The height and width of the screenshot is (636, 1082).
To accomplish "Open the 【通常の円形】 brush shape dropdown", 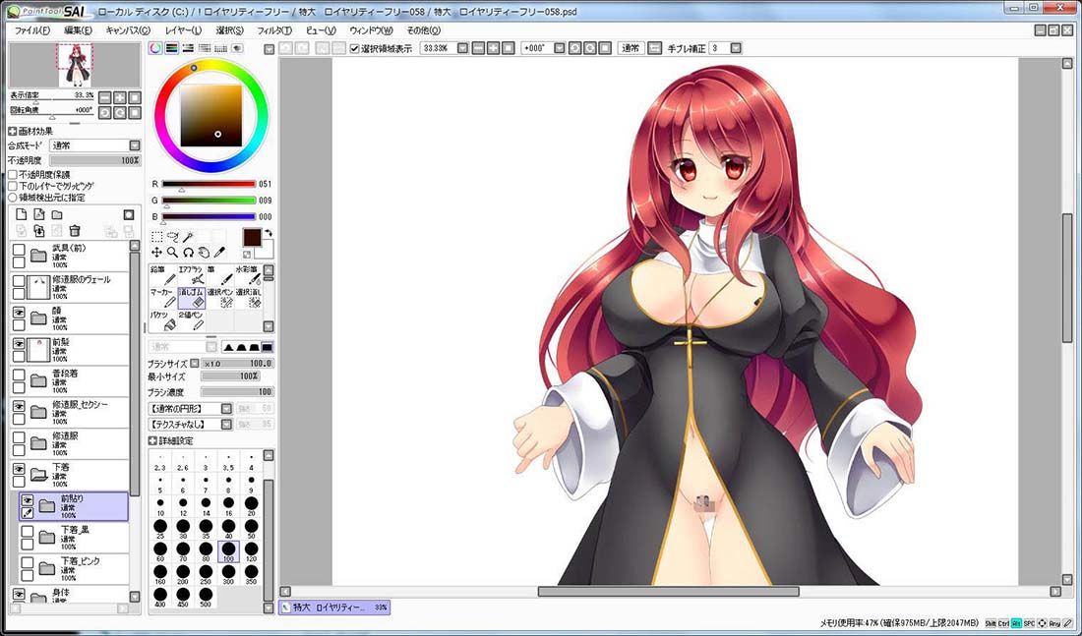I will pos(191,408).
